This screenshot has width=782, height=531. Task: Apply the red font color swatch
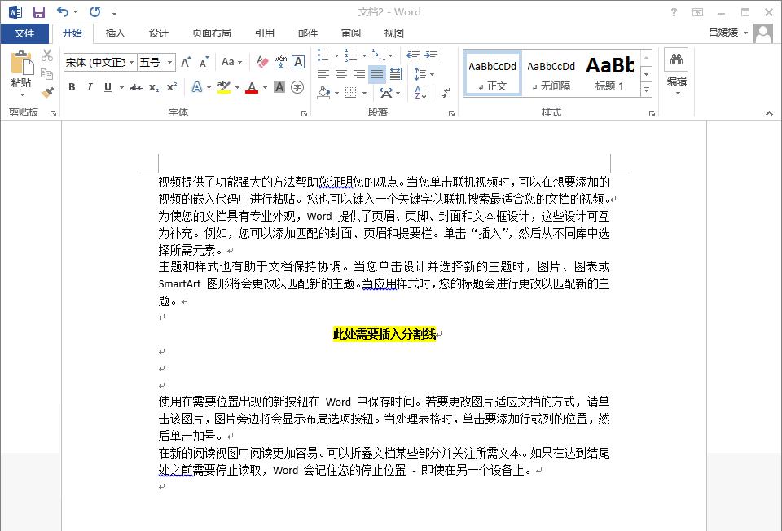coord(250,86)
